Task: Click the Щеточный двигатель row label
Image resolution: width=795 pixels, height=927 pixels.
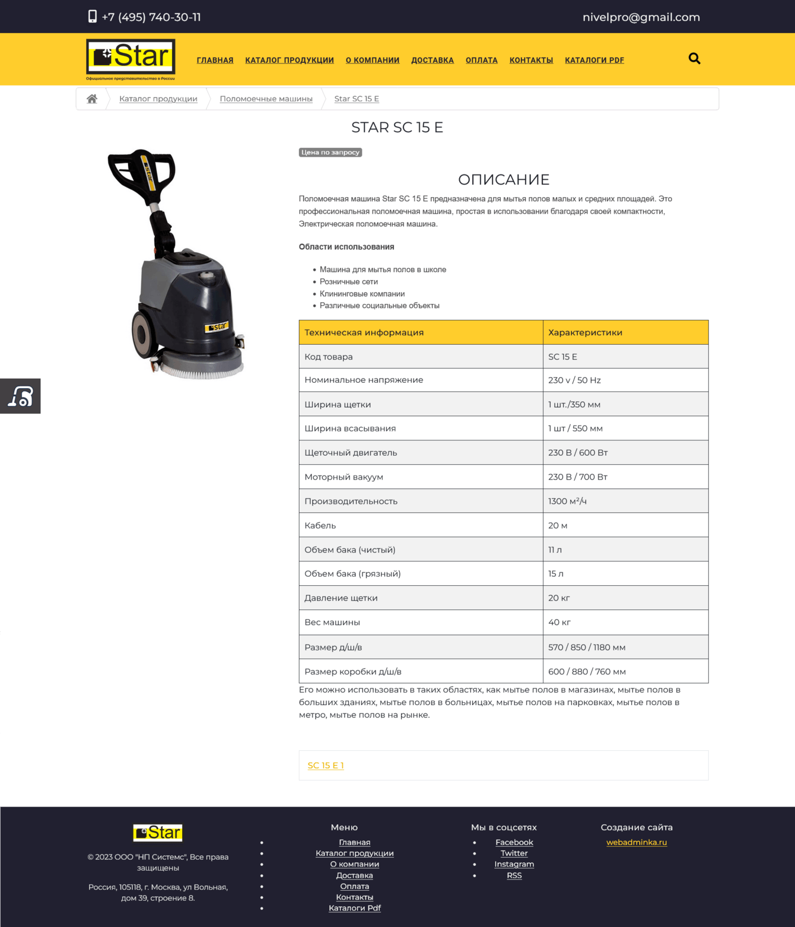Action: pyautogui.click(x=351, y=453)
